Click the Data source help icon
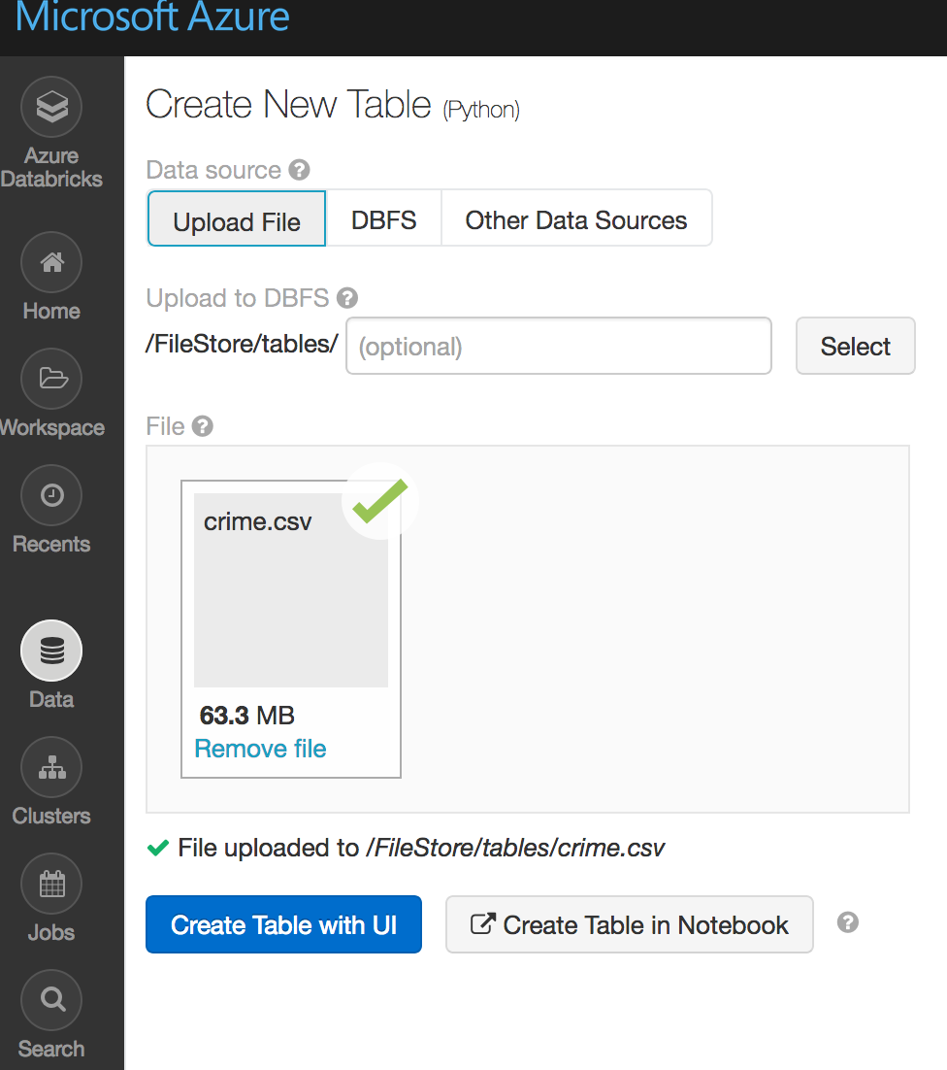The width and height of the screenshot is (947, 1070). click(300, 169)
